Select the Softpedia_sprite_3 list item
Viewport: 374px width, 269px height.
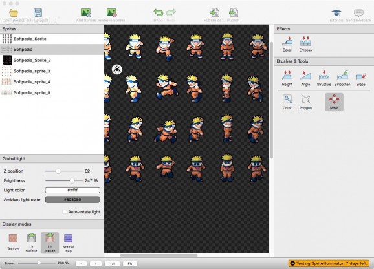click(52, 71)
